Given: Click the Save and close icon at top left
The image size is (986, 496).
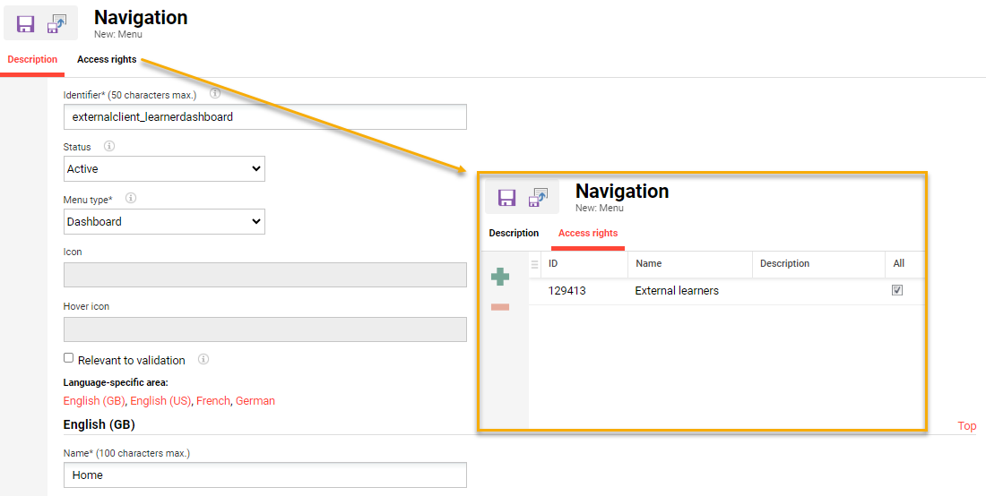Looking at the screenshot, I should [57, 24].
